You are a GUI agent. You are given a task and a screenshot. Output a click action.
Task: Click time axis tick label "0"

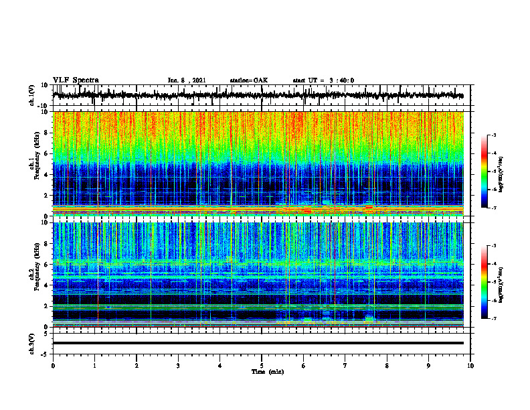point(53,366)
